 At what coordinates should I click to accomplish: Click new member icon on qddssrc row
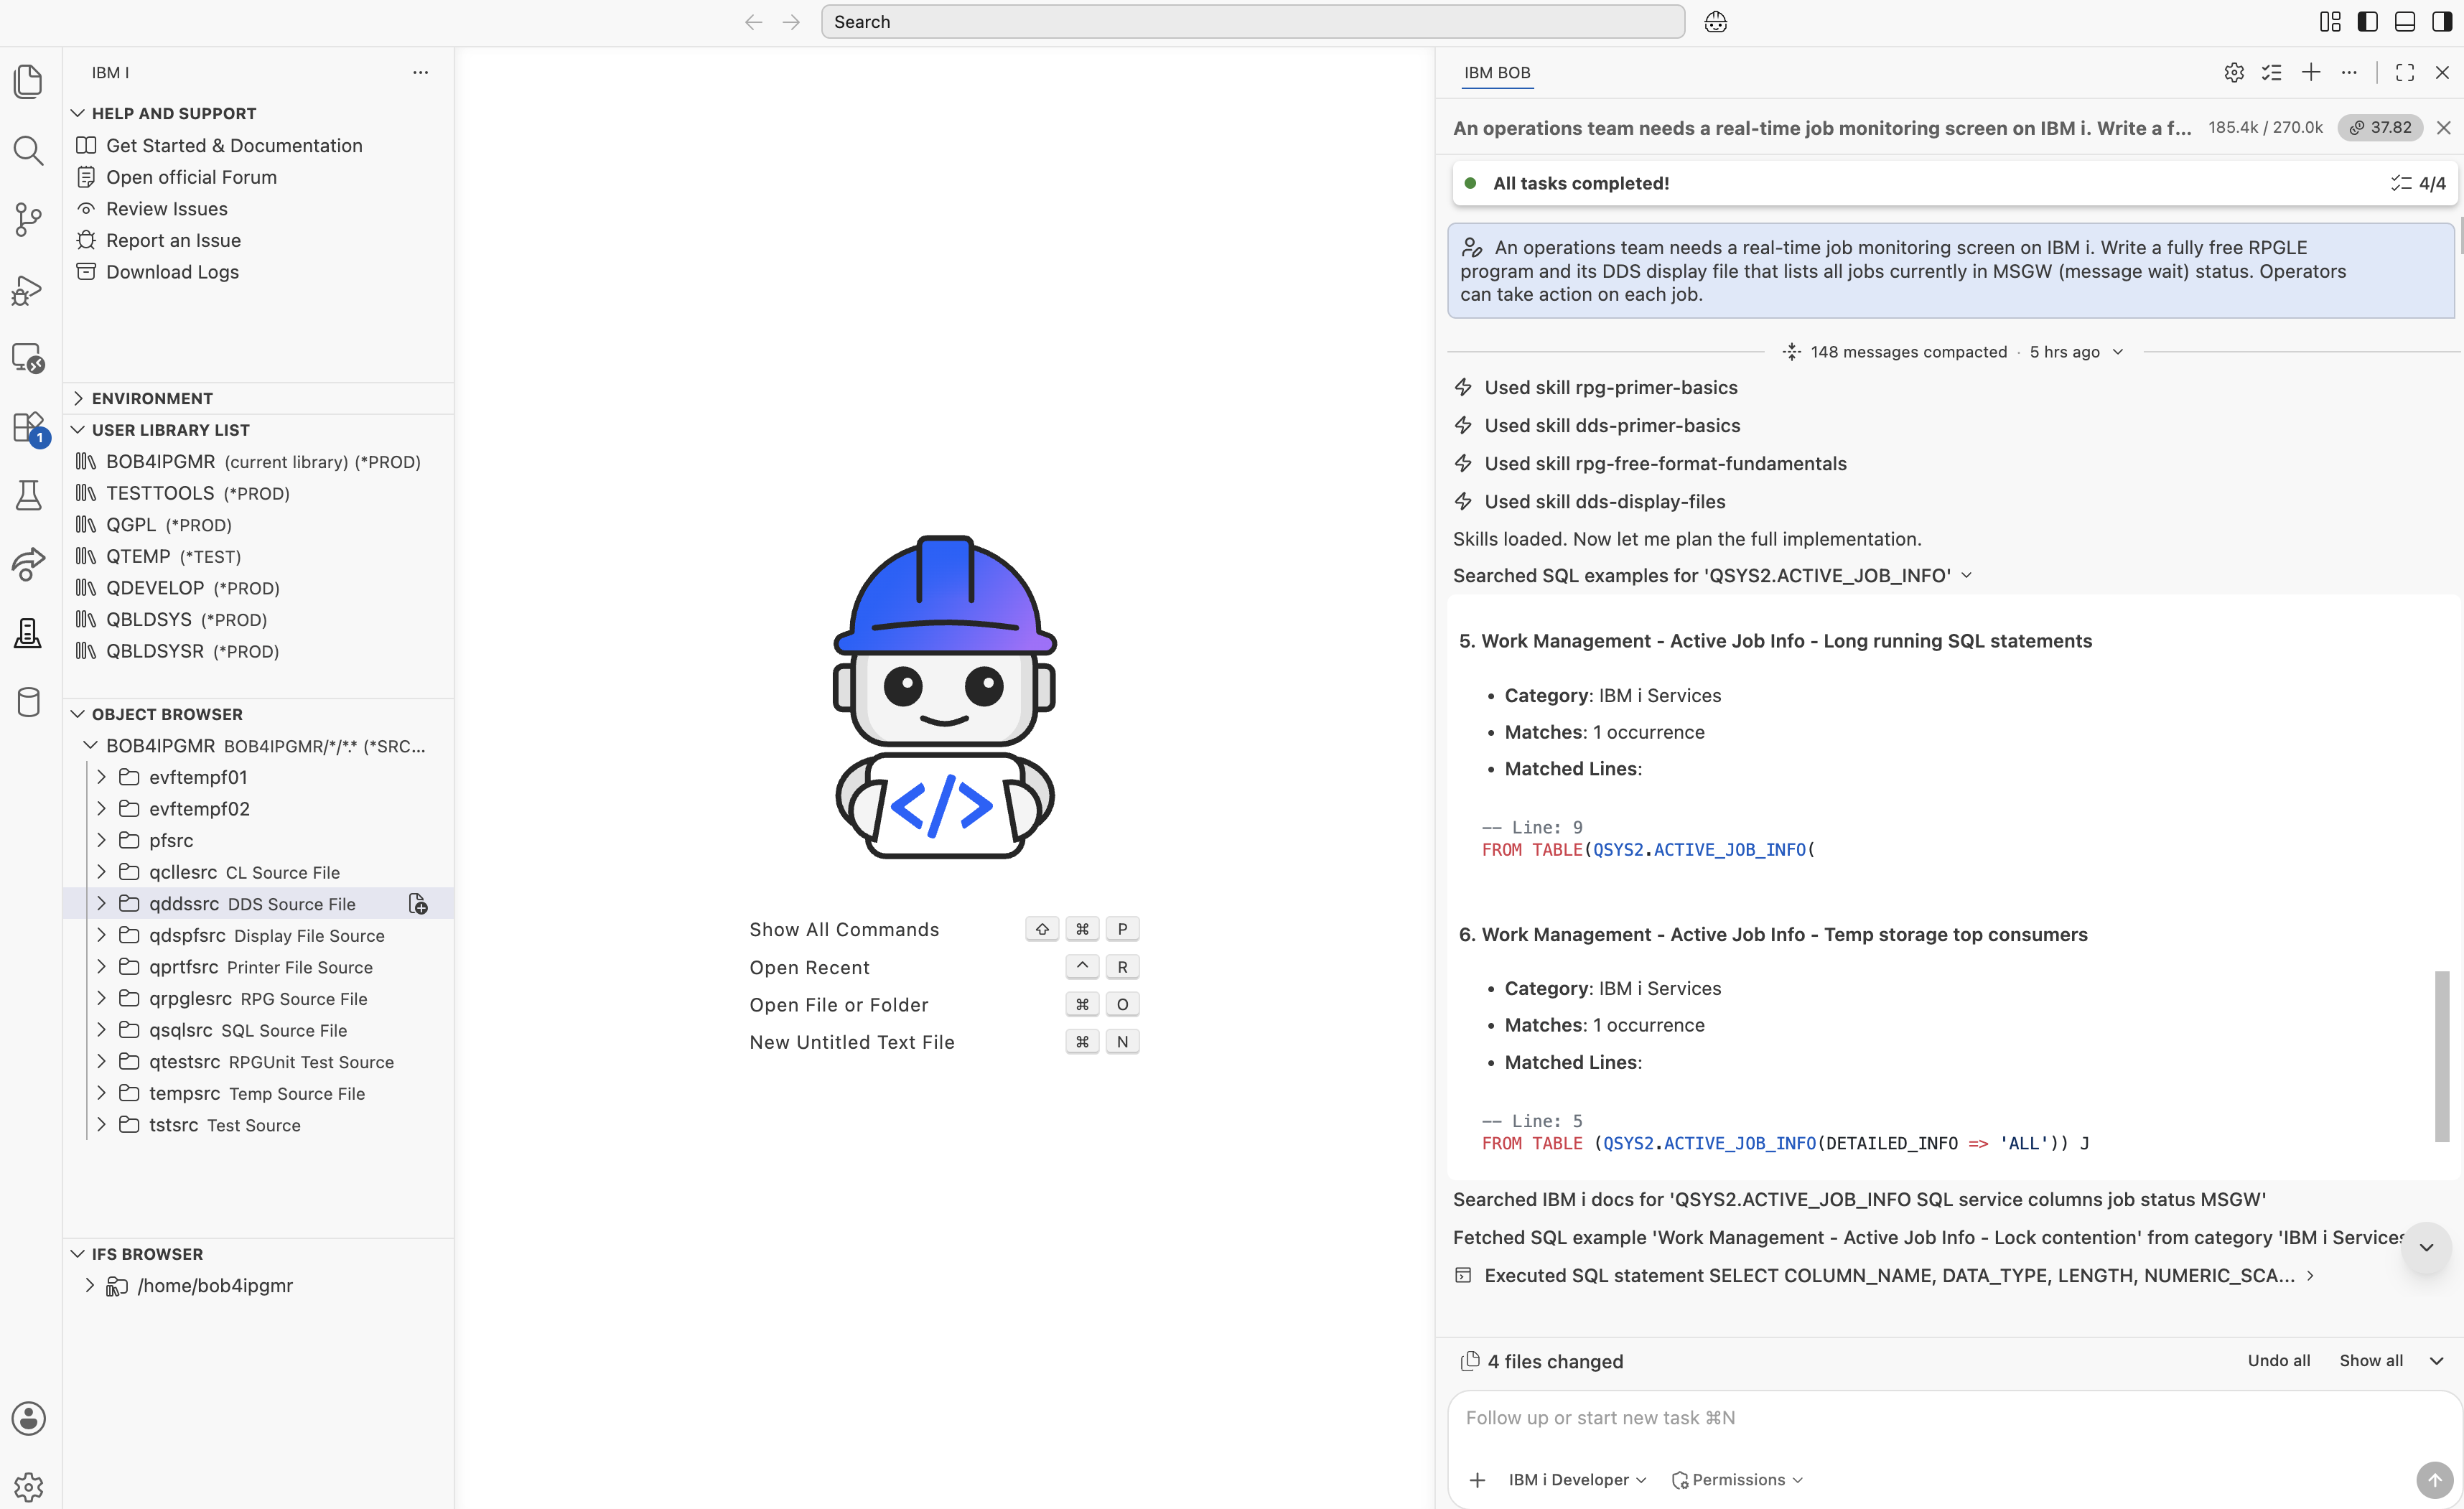(418, 904)
